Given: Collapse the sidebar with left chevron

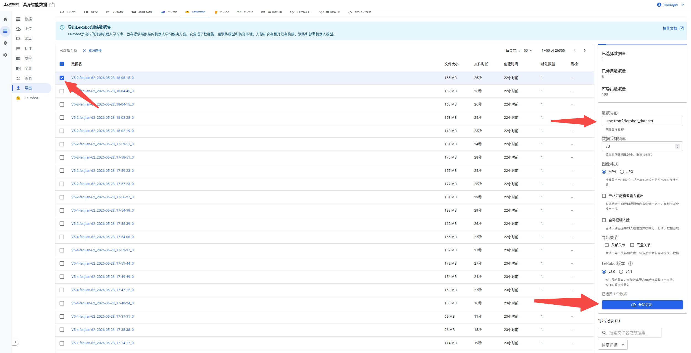Looking at the screenshot, I should click(15, 342).
